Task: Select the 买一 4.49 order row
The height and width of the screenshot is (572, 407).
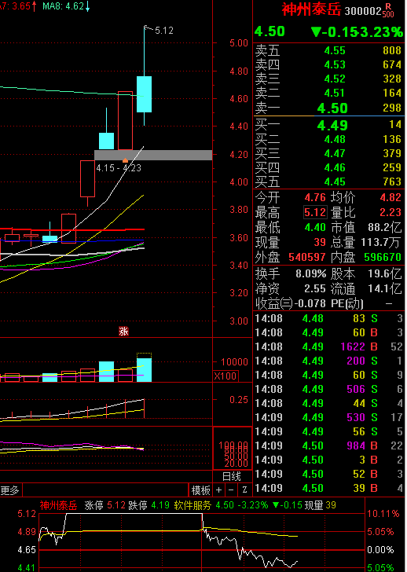Action: (329, 125)
